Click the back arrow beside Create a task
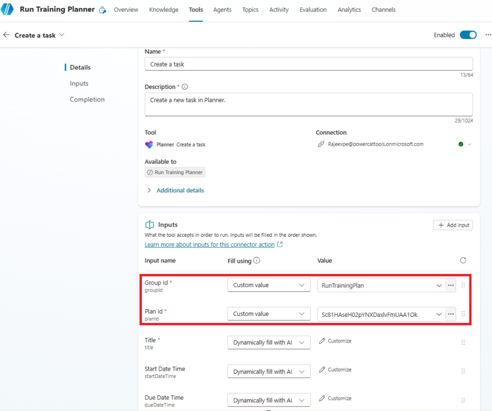Viewport: 492px width, 411px height. tap(6, 35)
